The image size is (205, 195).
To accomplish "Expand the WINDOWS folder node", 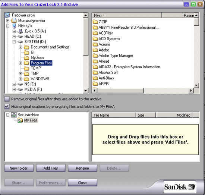I will [20, 79].
